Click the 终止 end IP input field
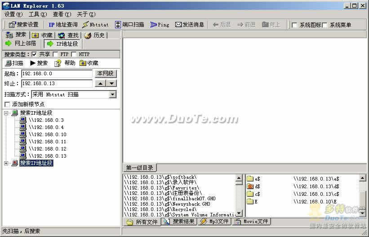Image resolution: width=369 pixels, height=237 pixels. tap(57, 83)
